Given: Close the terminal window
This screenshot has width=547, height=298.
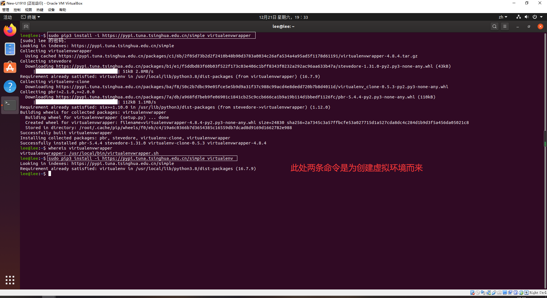Looking at the screenshot, I should click(540, 26).
